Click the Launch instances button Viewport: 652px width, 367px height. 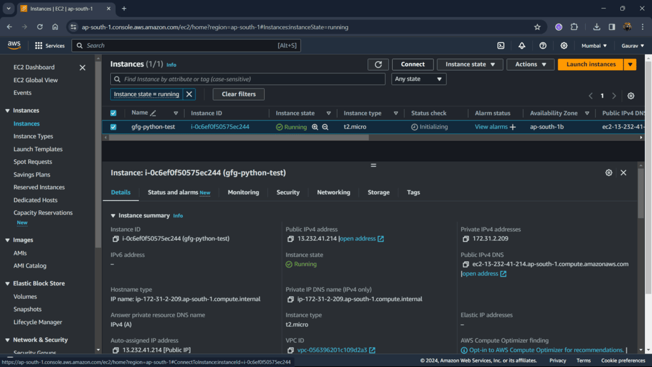590,64
